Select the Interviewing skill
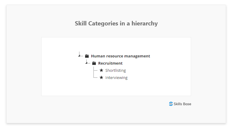 pyautogui.click(x=116, y=78)
